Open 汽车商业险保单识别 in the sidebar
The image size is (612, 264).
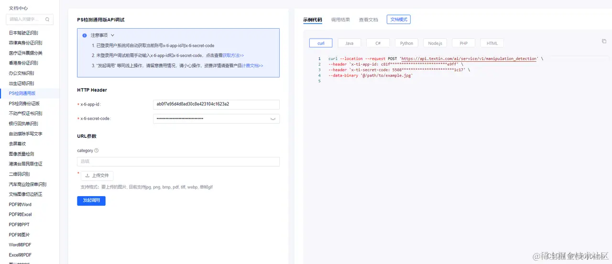click(28, 184)
